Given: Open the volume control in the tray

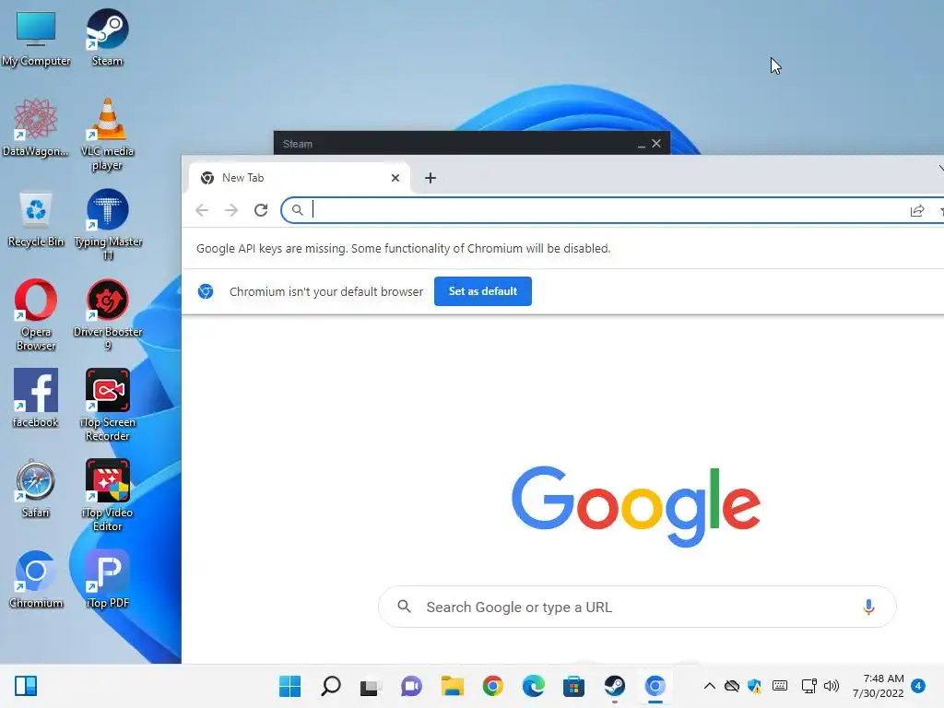Looking at the screenshot, I should pos(832,686).
